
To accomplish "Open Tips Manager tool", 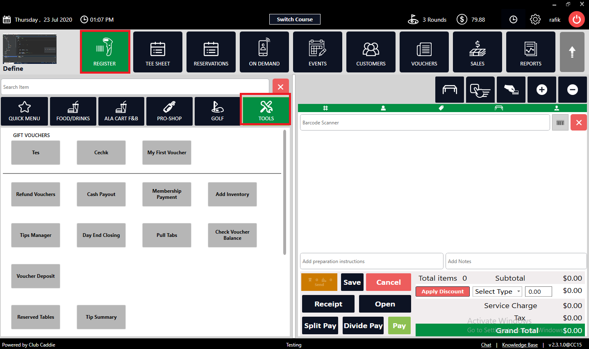I will click(x=36, y=235).
